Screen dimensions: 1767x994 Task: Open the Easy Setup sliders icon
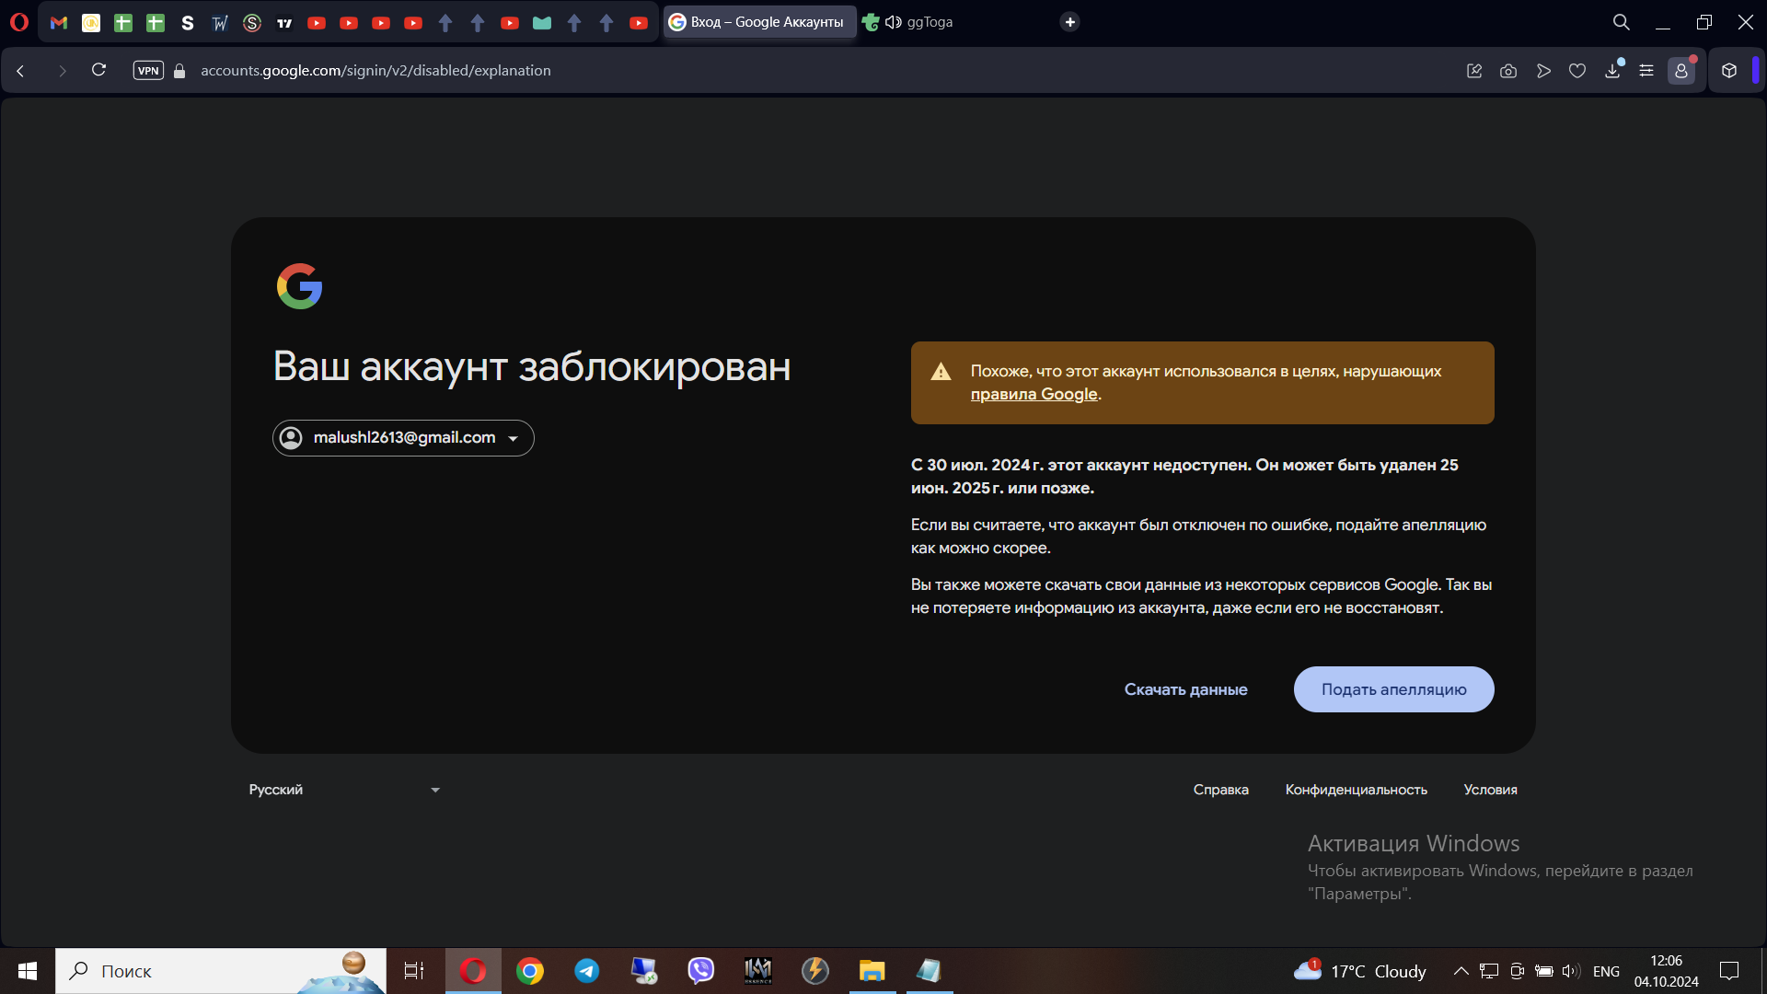[1646, 71]
